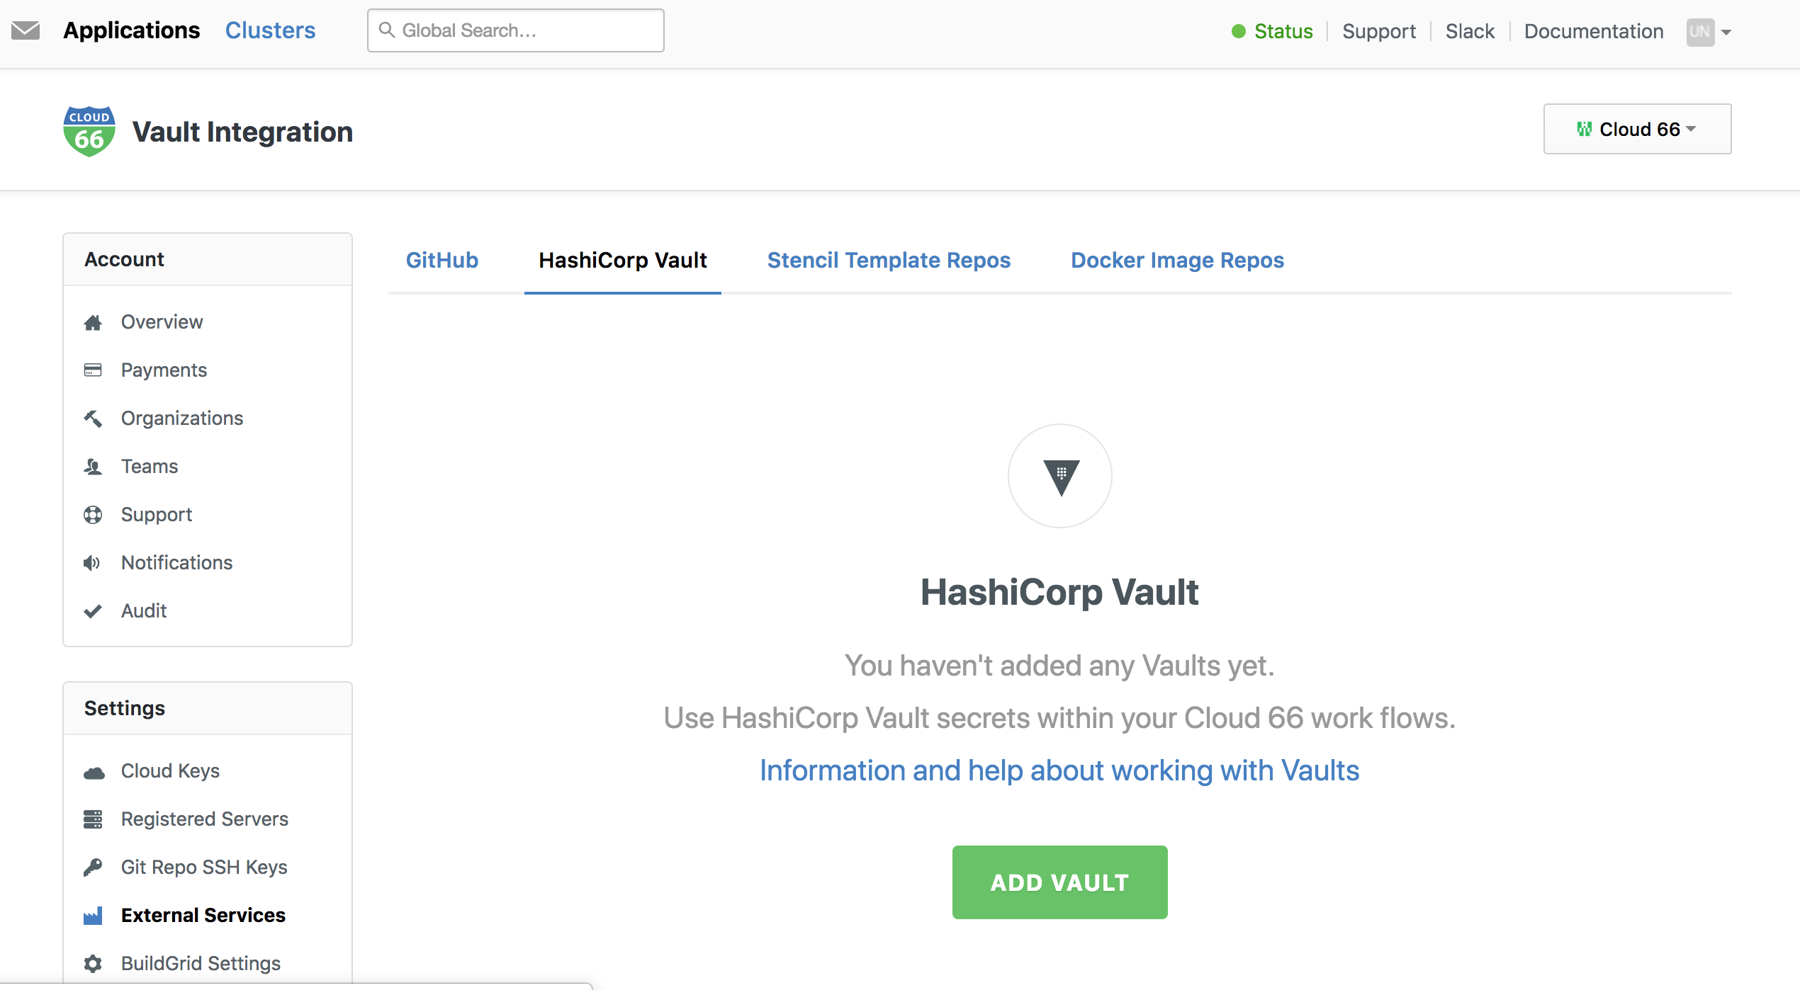Click the Notifications speaker icon

coord(94,562)
